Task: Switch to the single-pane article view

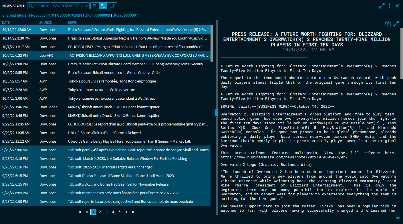Action: [112, 6]
